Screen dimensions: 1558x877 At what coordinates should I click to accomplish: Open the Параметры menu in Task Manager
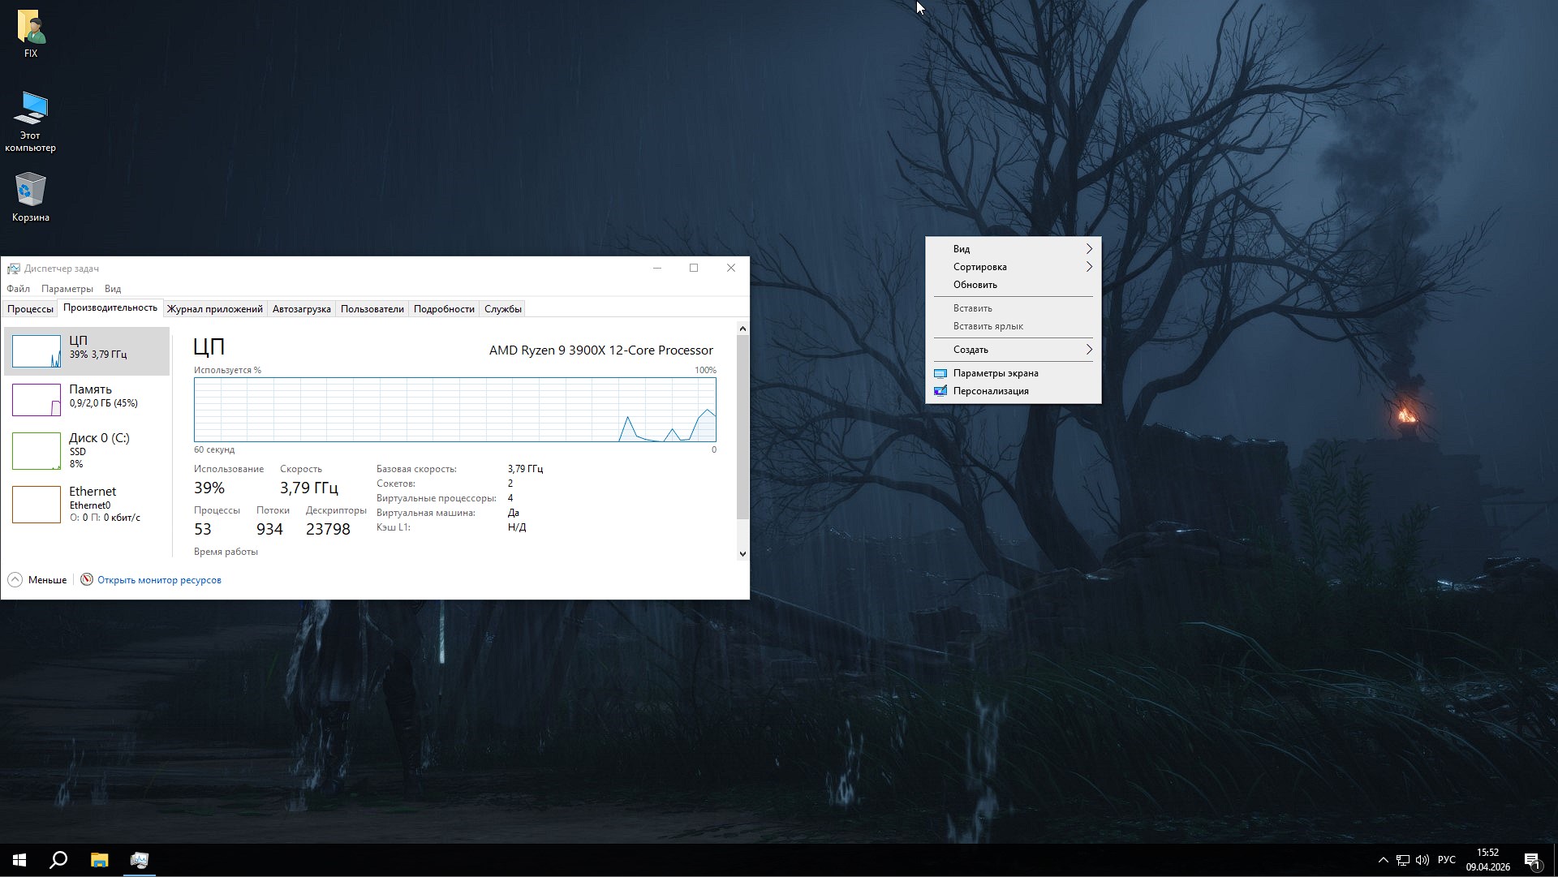67,288
